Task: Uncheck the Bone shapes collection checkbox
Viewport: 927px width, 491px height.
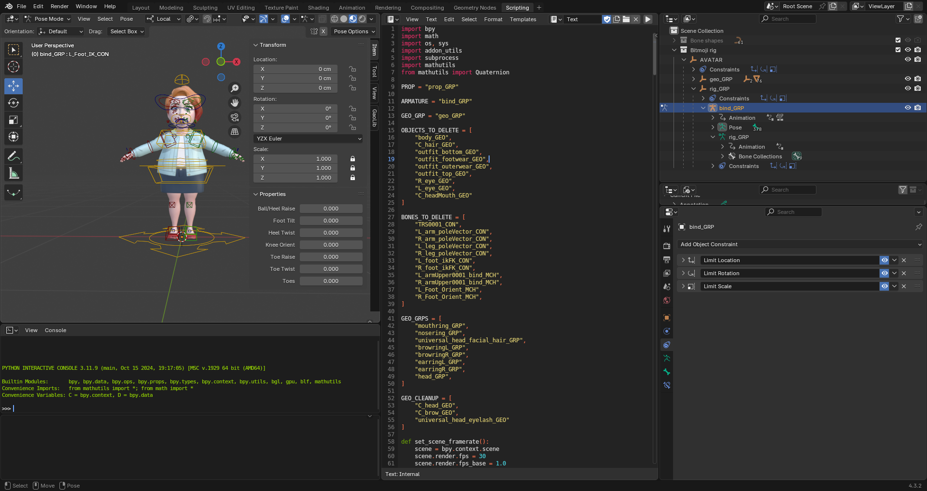Action: pyautogui.click(x=898, y=40)
